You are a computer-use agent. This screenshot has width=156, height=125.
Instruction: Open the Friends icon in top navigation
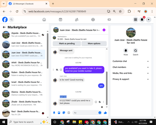(77, 20)
